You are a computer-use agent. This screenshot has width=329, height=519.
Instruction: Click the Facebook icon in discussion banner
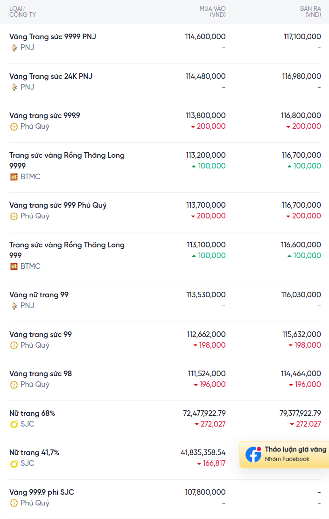click(x=253, y=454)
